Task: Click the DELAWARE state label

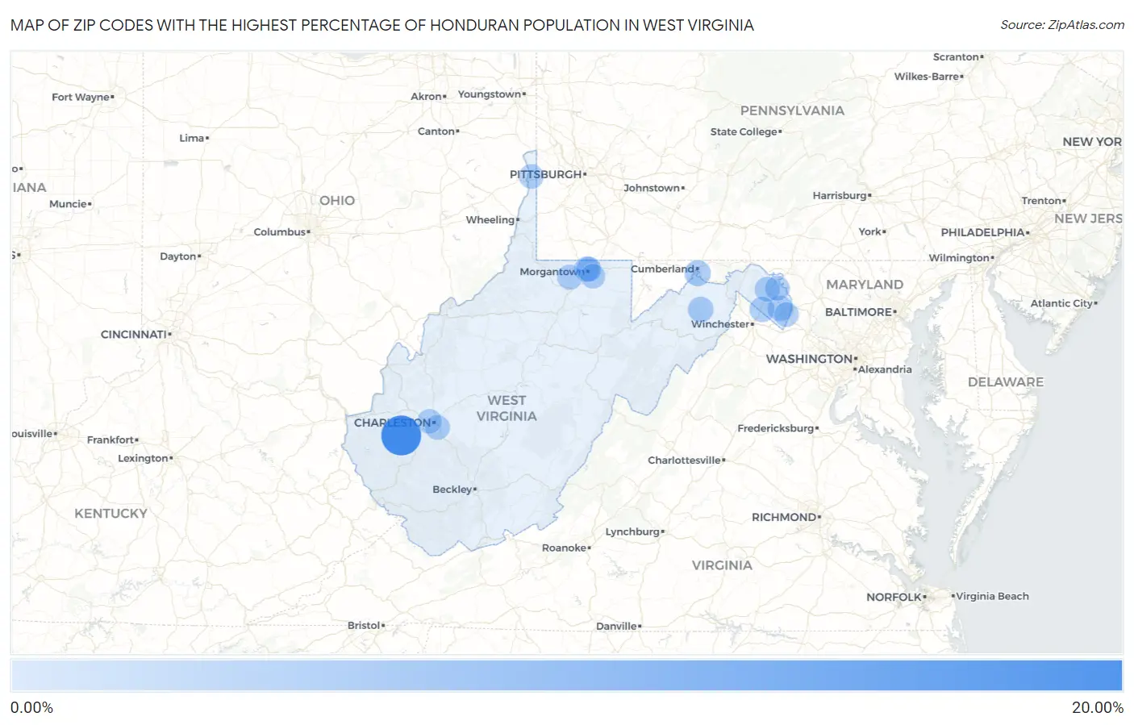Action: point(1006,382)
